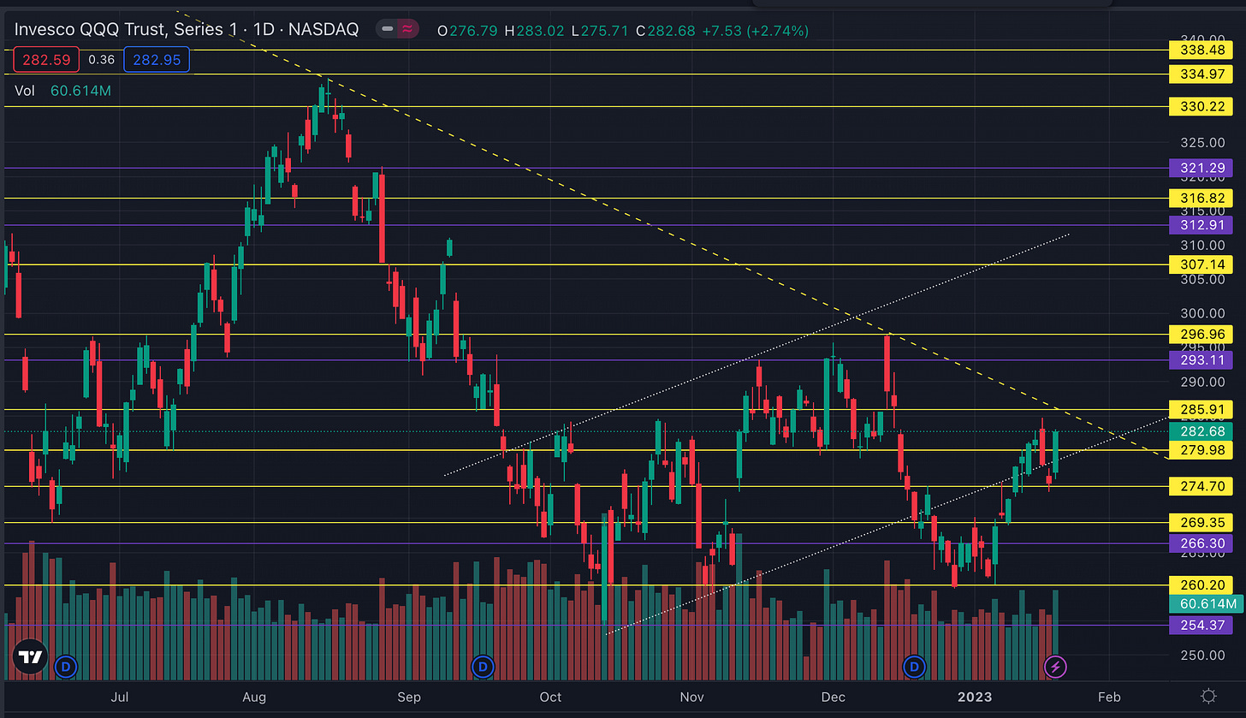Click the Jul label on the time axis
The height and width of the screenshot is (718, 1246).
click(120, 697)
